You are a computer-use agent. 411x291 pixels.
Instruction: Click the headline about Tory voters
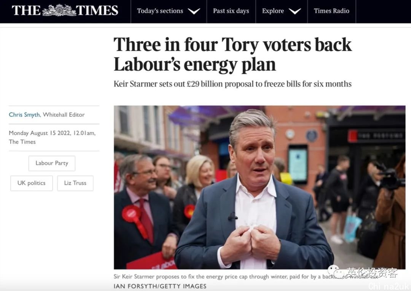click(233, 54)
